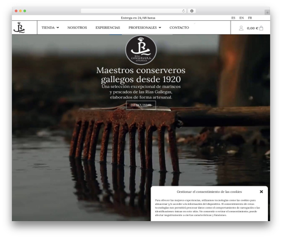The width and height of the screenshot is (282, 238).
Task: Open the PROFESIONALES menu item
Action: 143,28
